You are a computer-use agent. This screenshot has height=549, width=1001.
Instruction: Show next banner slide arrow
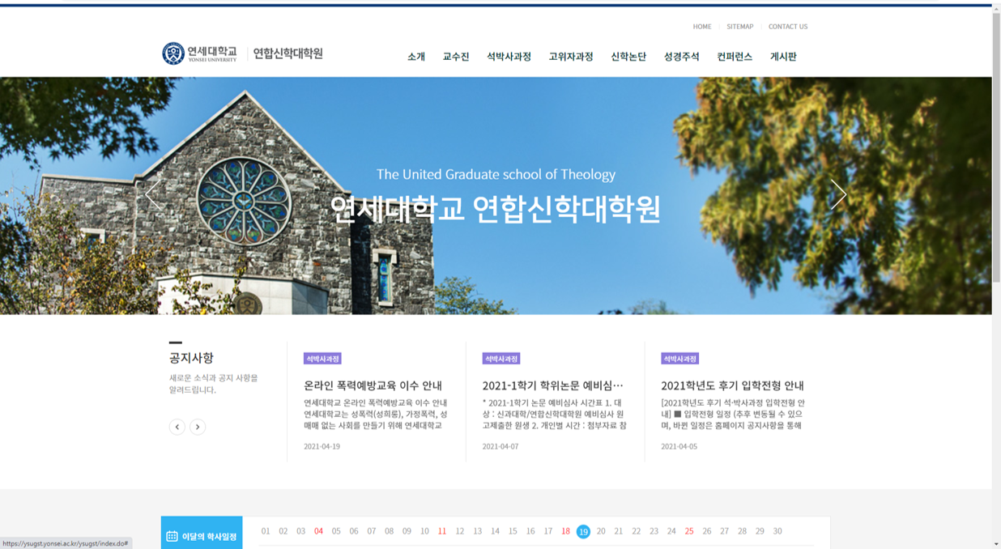[838, 194]
